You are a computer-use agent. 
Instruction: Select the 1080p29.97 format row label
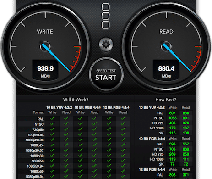[x=35, y=151]
